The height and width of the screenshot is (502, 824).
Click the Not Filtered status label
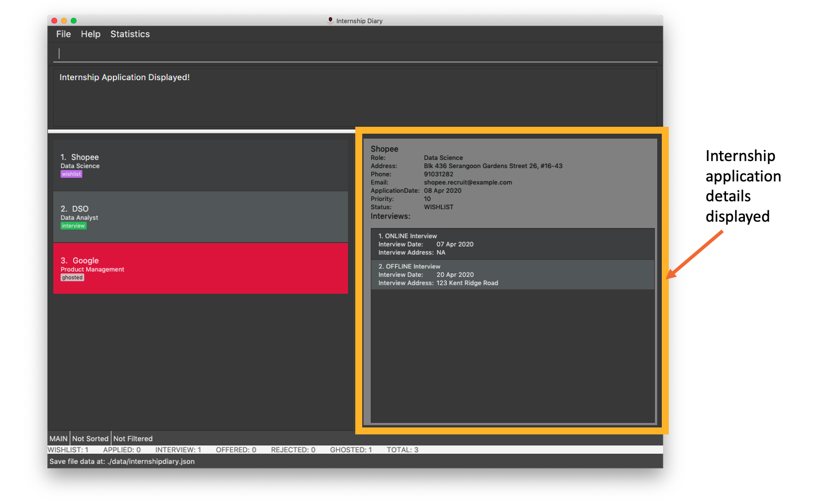(133, 438)
